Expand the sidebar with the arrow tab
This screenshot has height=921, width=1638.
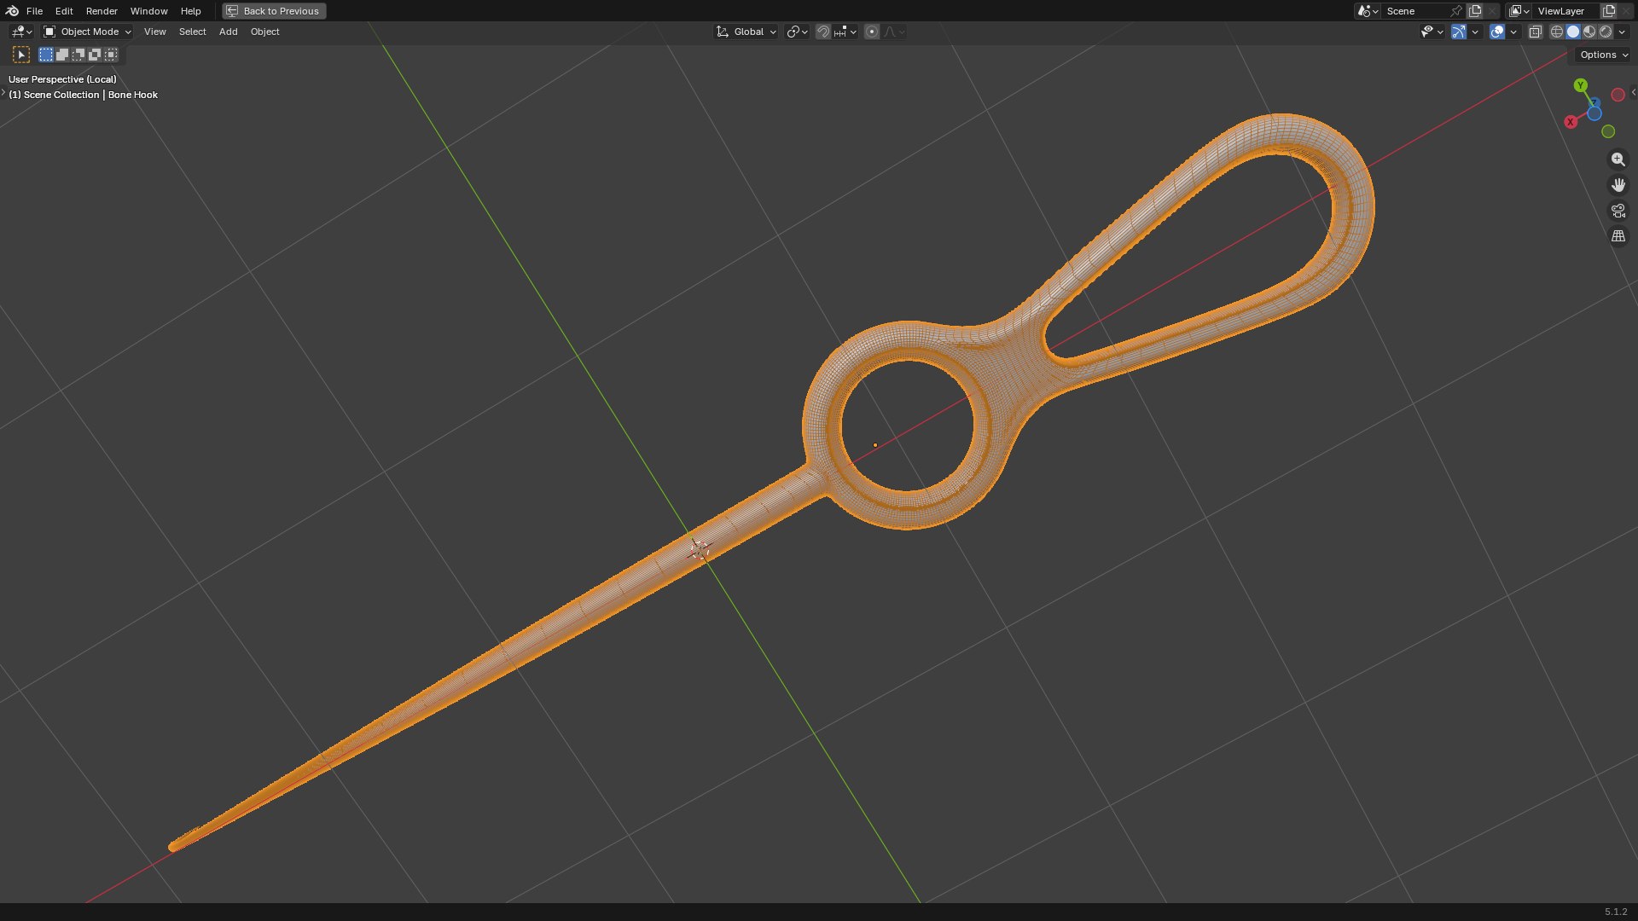click(1633, 92)
